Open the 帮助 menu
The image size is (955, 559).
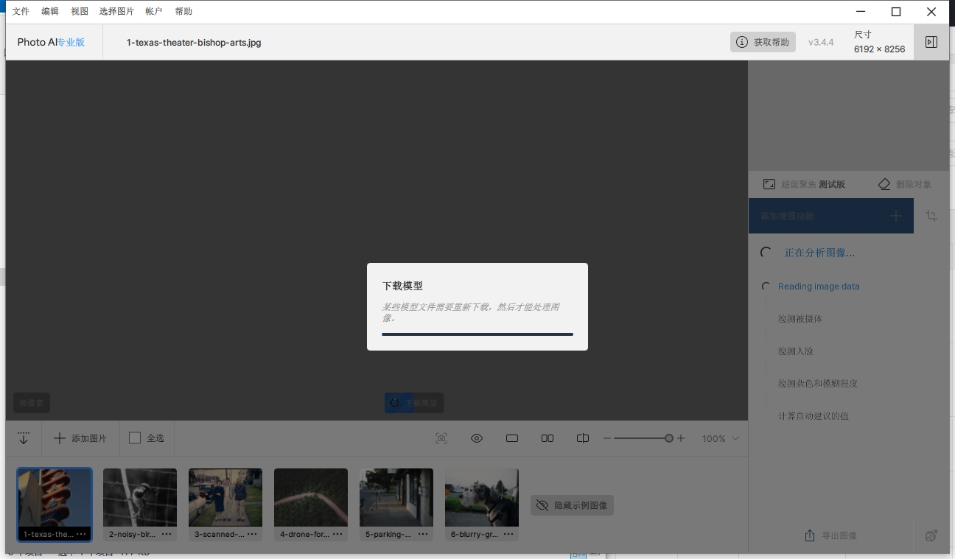183,11
